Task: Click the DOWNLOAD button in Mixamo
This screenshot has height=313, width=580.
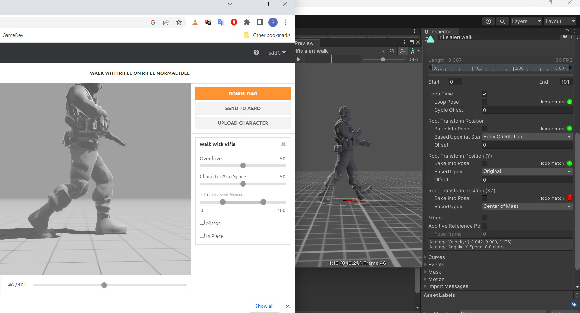Action: pos(243,93)
